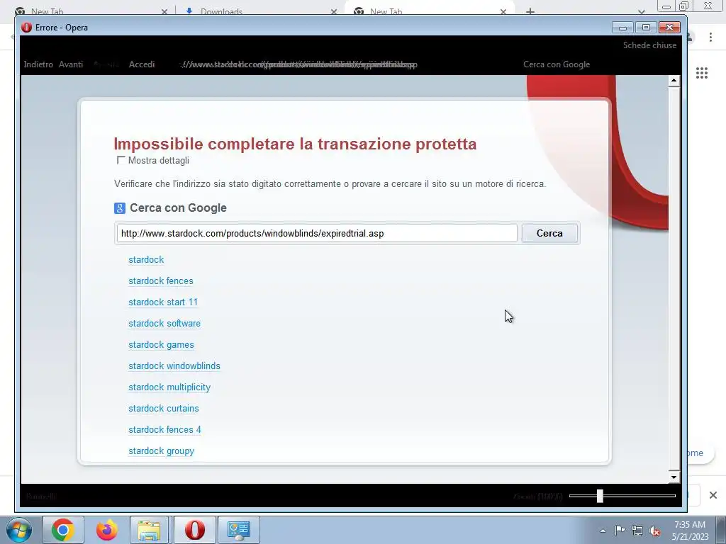Click the control panel taskbar icon
The height and width of the screenshot is (544, 726).
(238, 530)
